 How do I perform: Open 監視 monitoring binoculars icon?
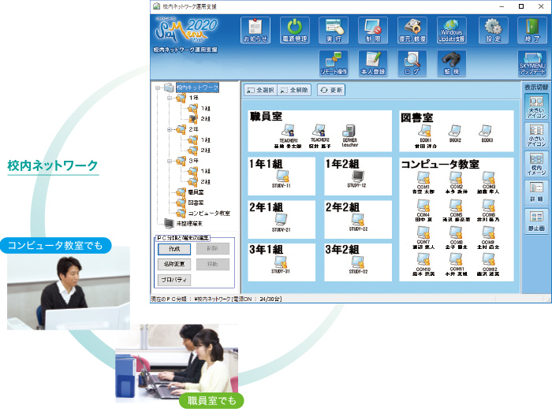pos(452,63)
